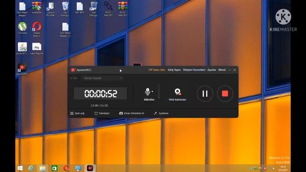Click the 2,9 MB / 9,6 GB size text

(99, 106)
